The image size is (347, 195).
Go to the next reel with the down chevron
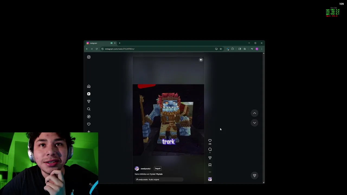pyautogui.click(x=254, y=123)
